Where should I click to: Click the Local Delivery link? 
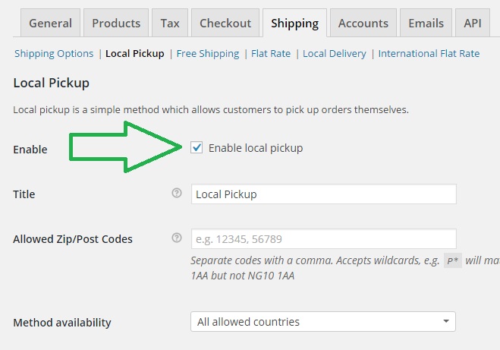(335, 53)
